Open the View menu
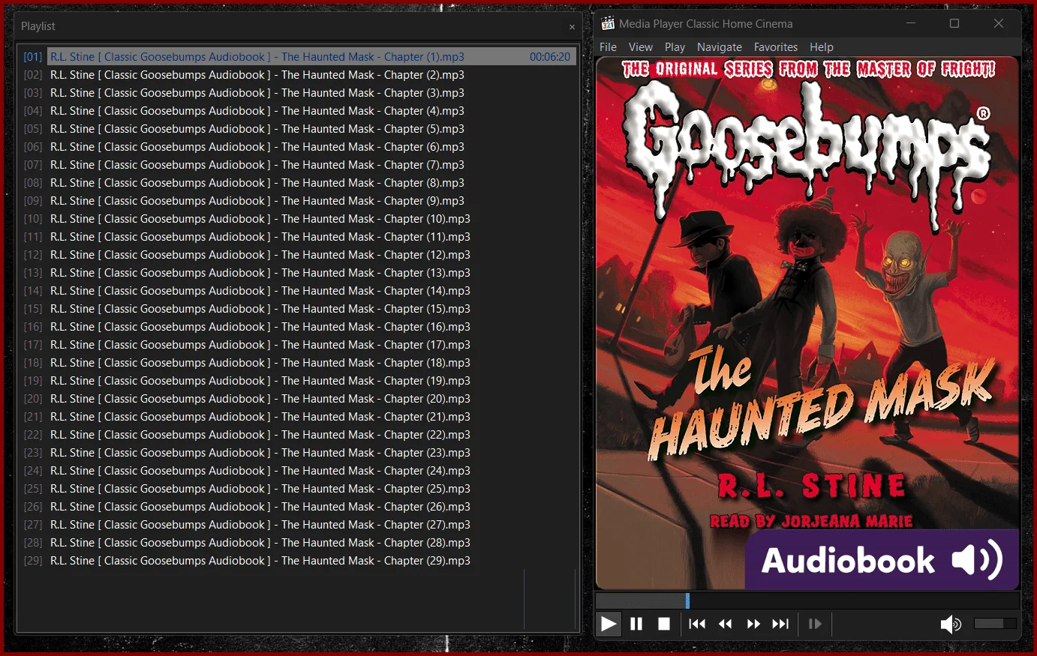The image size is (1037, 656). pos(640,46)
